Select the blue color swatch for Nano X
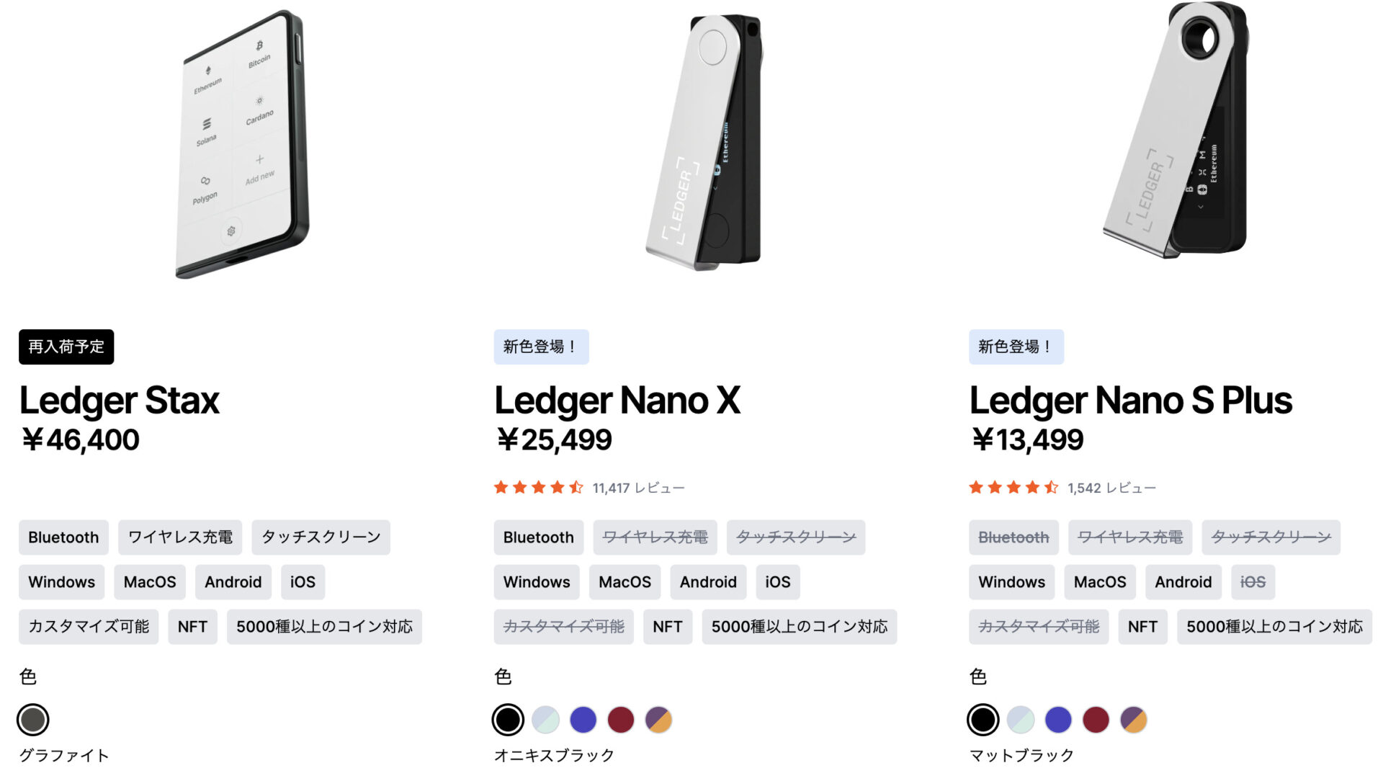The height and width of the screenshot is (768, 1383). 583,719
